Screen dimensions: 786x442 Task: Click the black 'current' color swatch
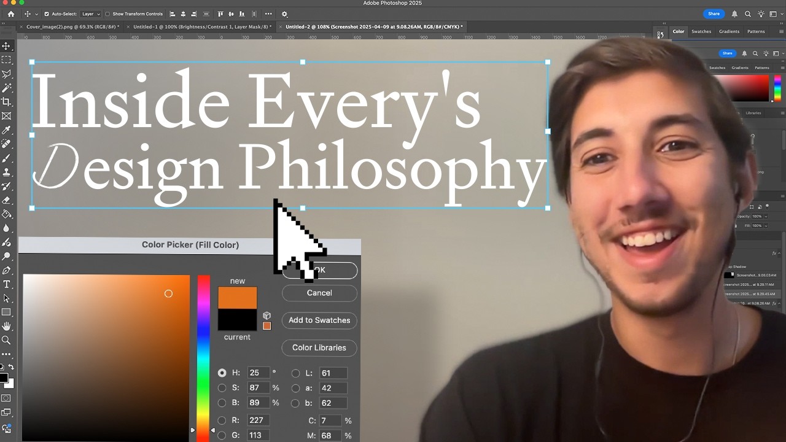pos(237,320)
